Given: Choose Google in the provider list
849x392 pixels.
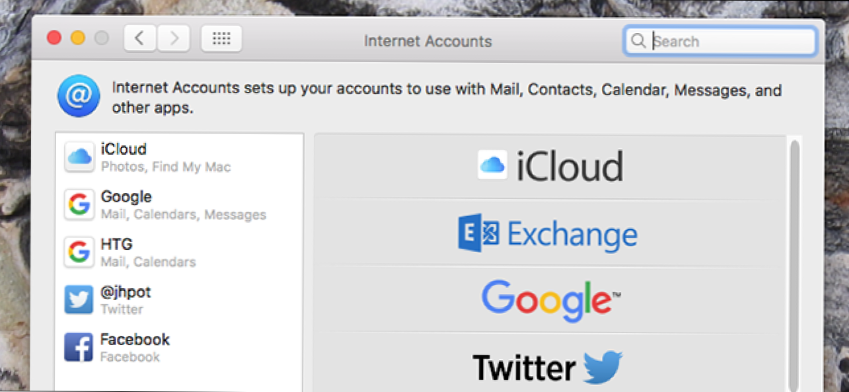Looking at the screenshot, I should [550, 300].
